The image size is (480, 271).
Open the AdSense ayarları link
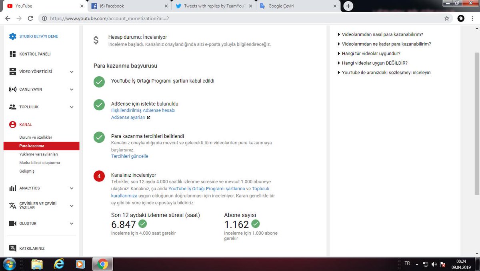click(x=128, y=118)
